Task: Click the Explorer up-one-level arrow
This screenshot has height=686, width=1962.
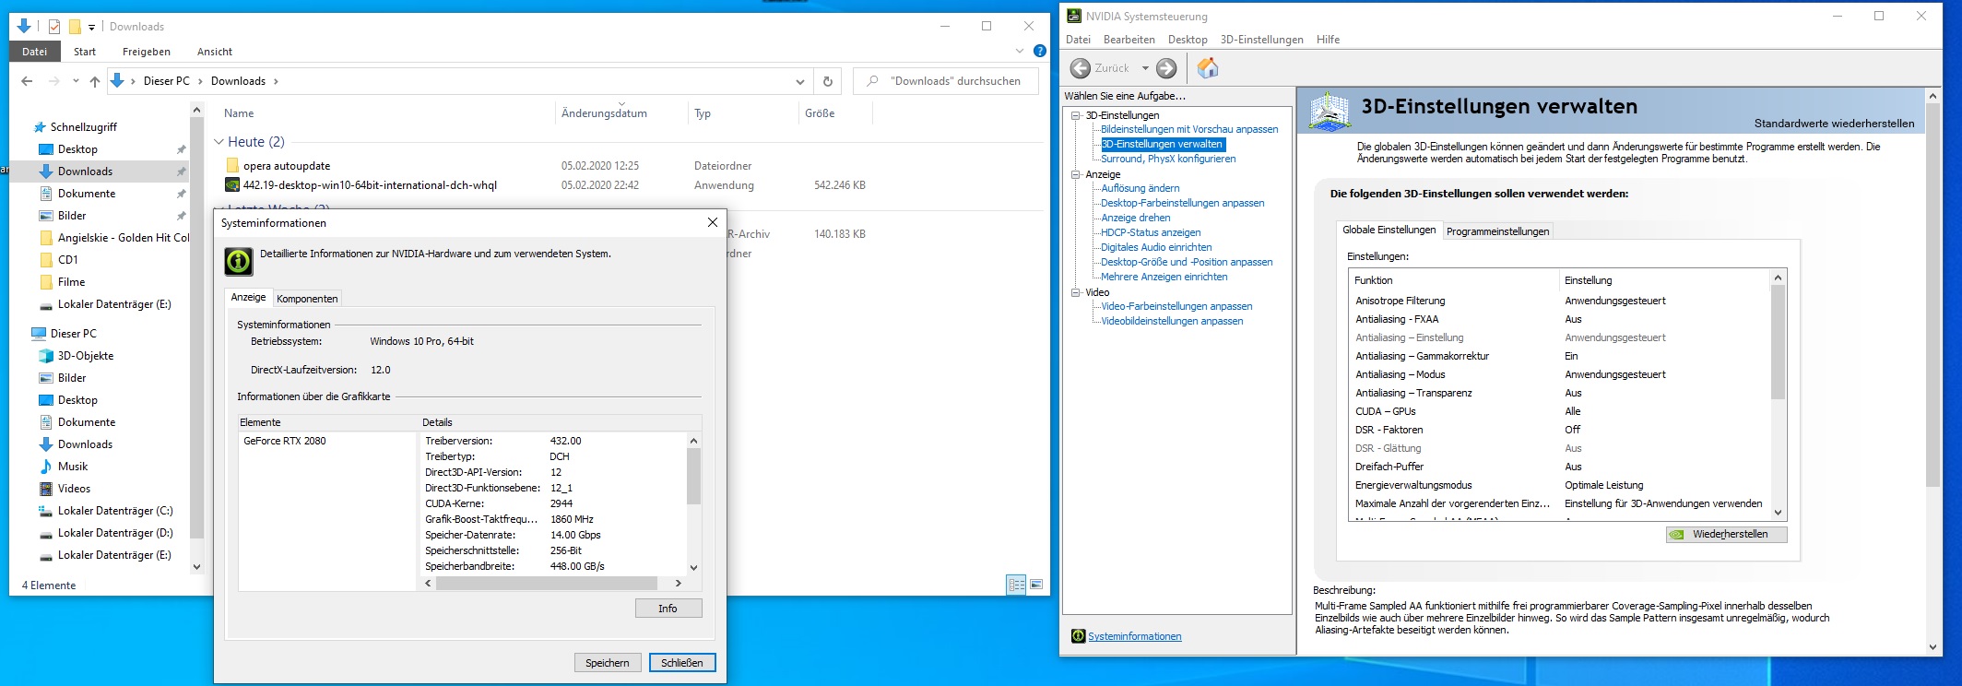Action: pos(94,81)
